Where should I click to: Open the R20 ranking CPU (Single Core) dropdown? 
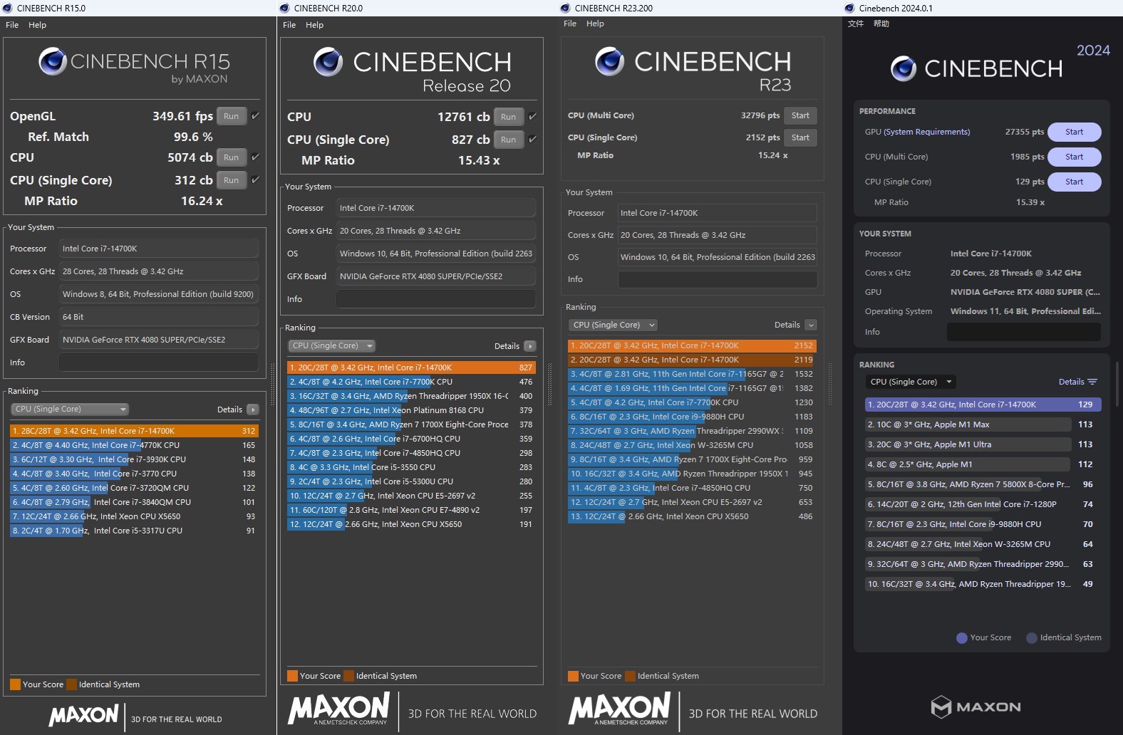point(332,345)
